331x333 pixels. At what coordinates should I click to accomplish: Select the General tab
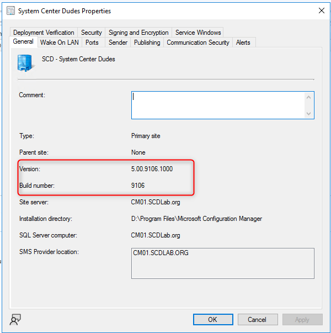[x=23, y=41]
